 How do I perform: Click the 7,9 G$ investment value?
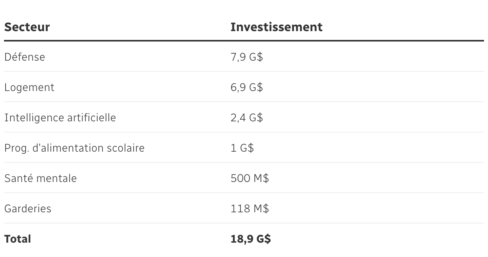pyautogui.click(x=247, y=57)
